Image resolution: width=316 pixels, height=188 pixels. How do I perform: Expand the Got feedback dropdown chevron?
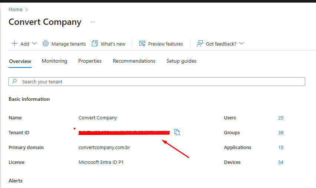tap(241, 43)
